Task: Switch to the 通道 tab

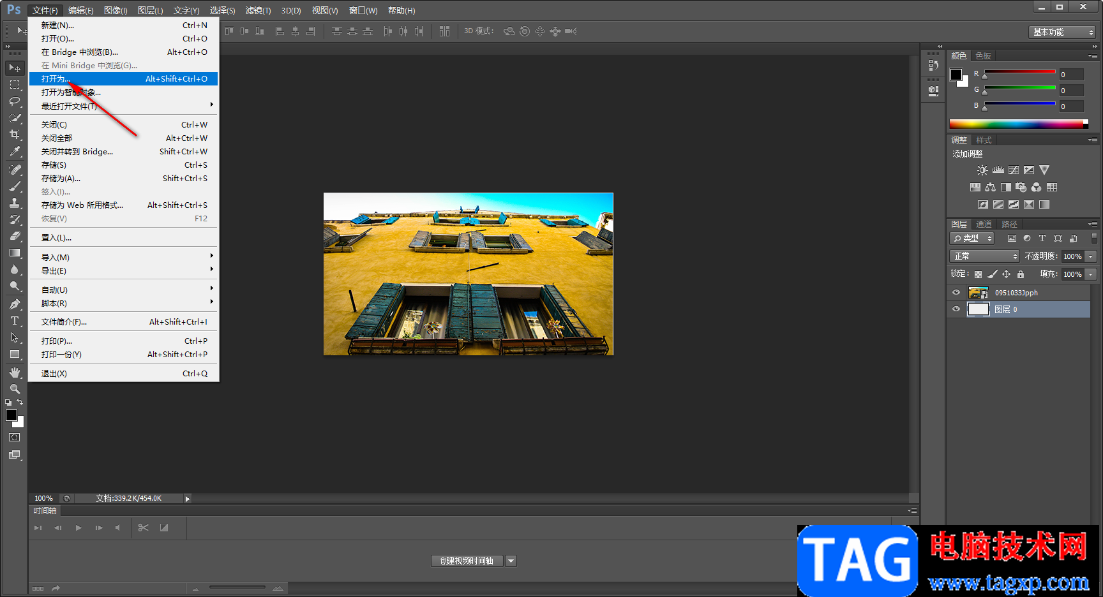Action: [x=984, y=224]
